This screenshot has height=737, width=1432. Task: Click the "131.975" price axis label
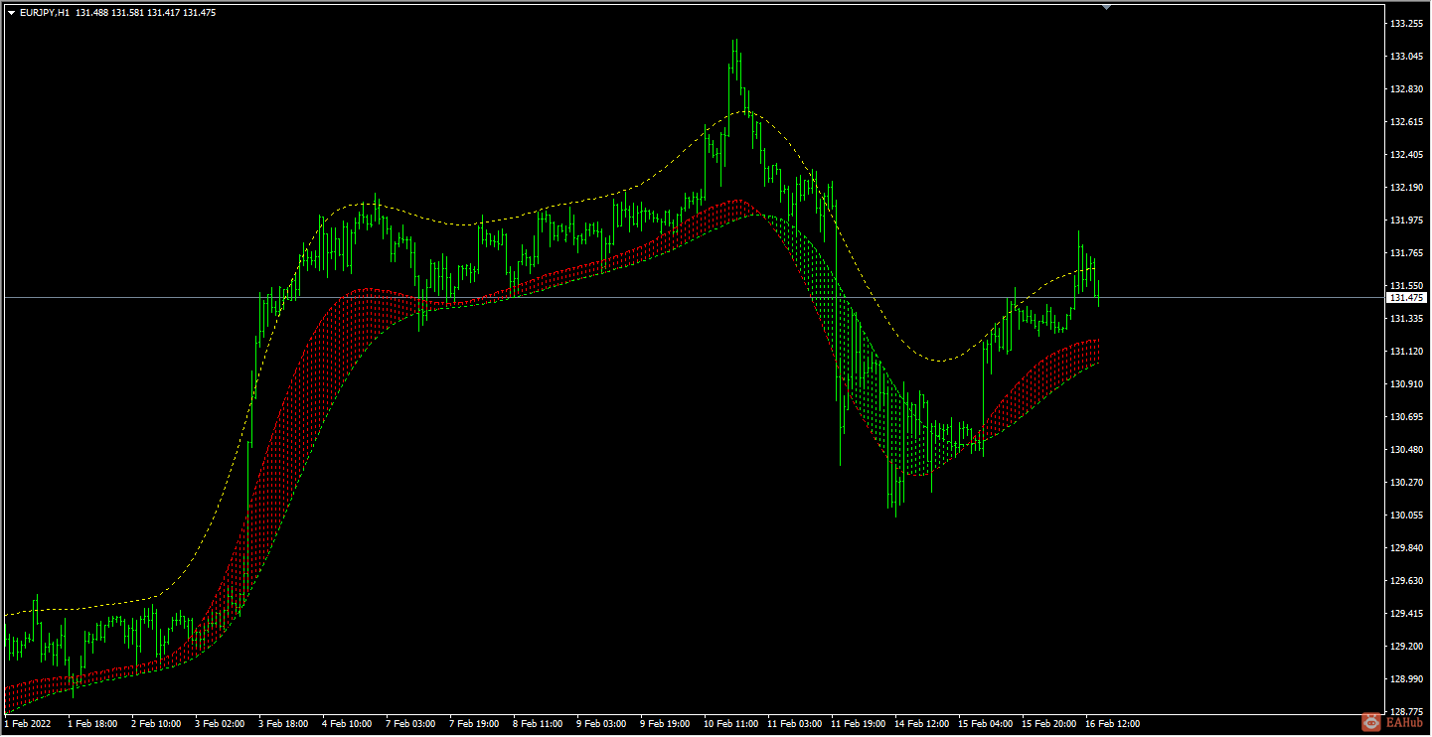tap(1407, 221)
